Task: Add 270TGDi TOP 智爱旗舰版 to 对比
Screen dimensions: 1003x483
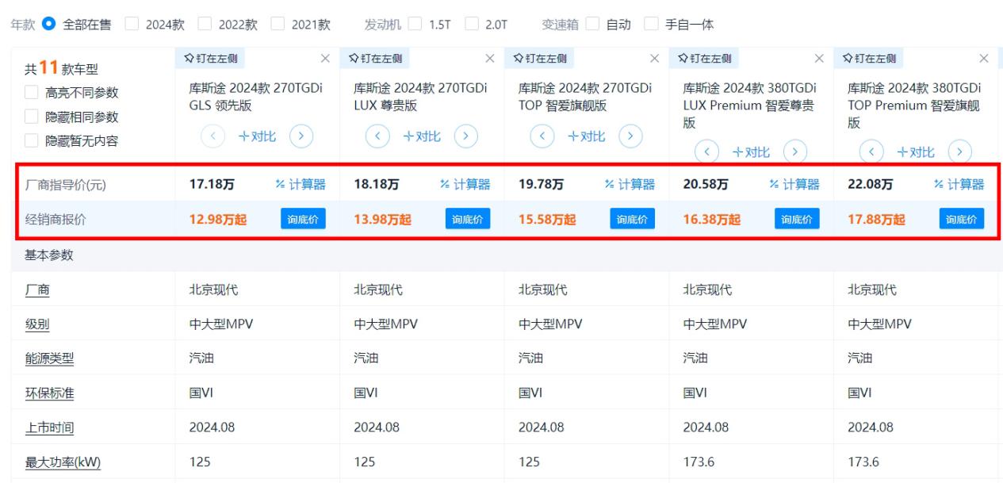Action: pyautogui.click(x=586, y=136)
